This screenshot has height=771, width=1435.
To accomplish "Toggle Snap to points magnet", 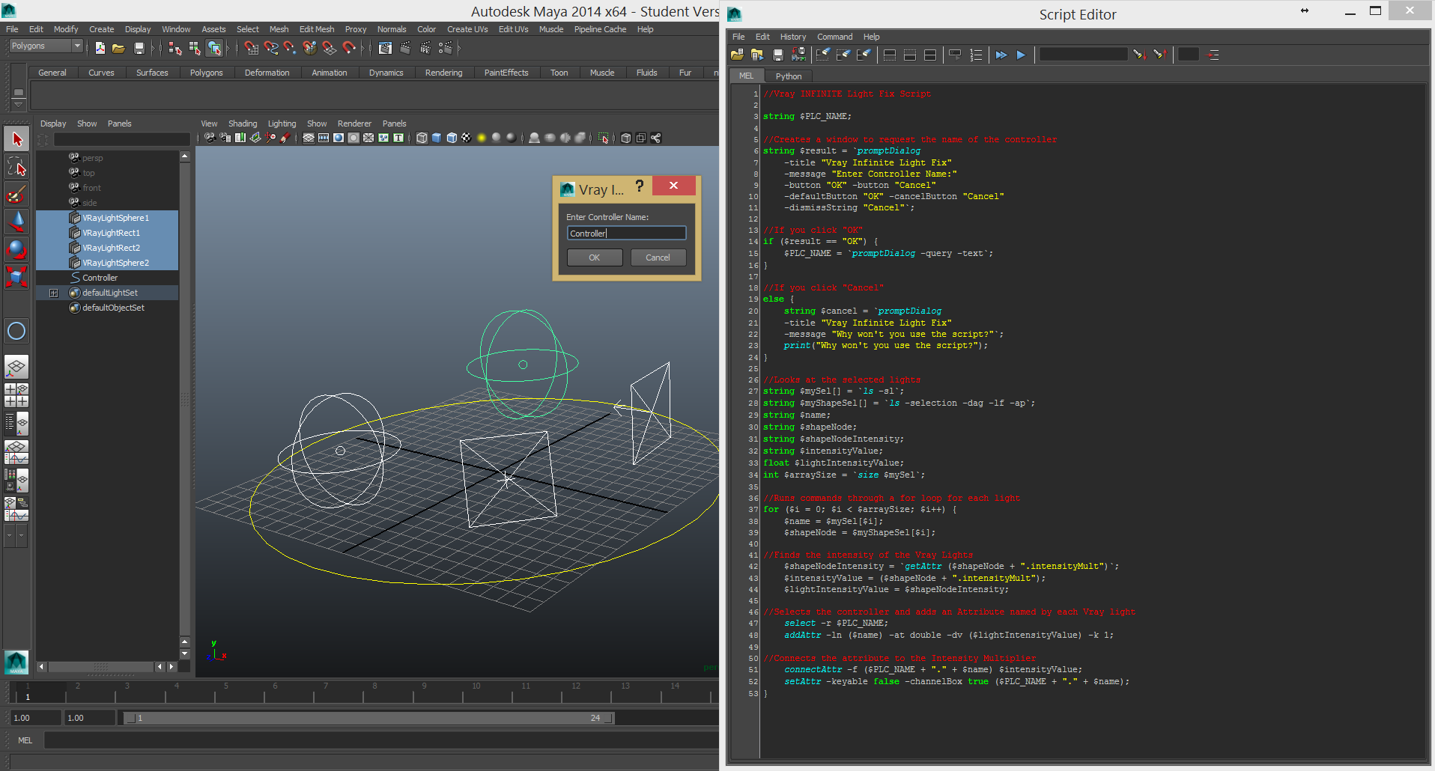I will [x=290, y=48].
